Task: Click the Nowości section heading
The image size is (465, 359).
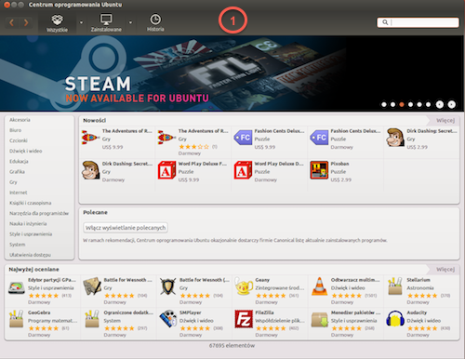Action: click(95, 120)
